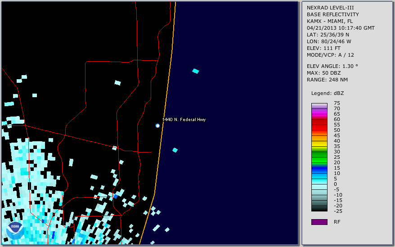Click the MODE/VCP: A / 12 line

coord(330,55)
